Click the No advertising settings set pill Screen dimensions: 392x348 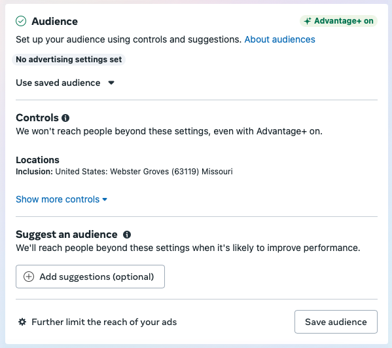coord(69,60)
